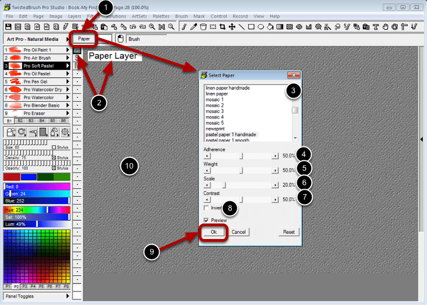Select the crop tool

[x=222, y=27]
